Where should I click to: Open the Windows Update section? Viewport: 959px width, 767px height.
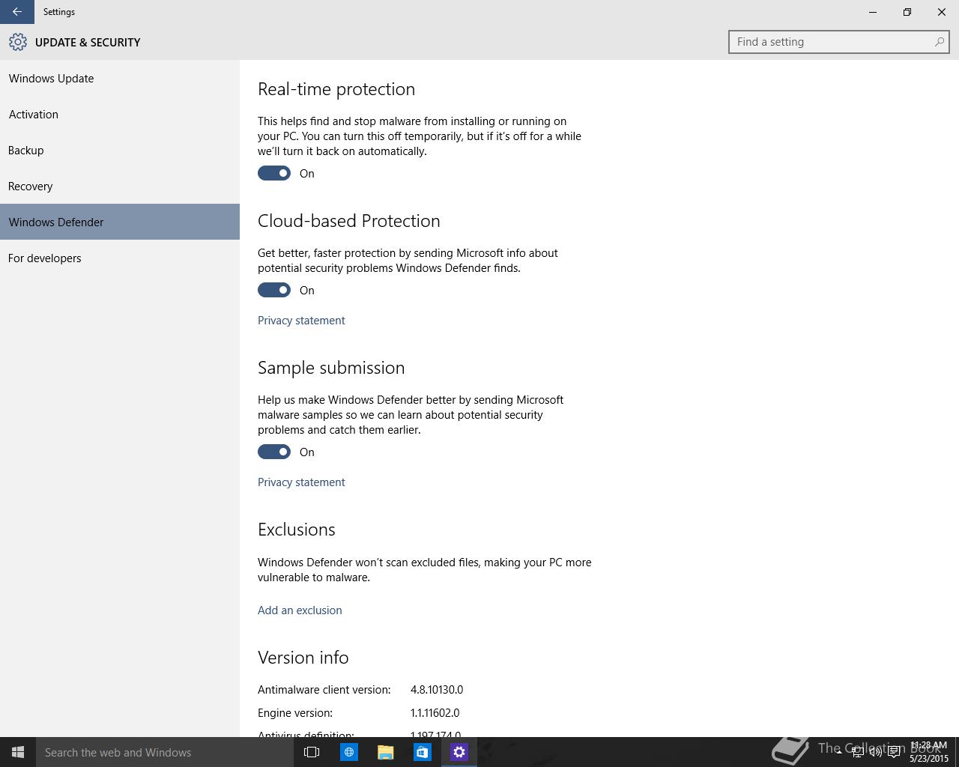click(120, 78)
